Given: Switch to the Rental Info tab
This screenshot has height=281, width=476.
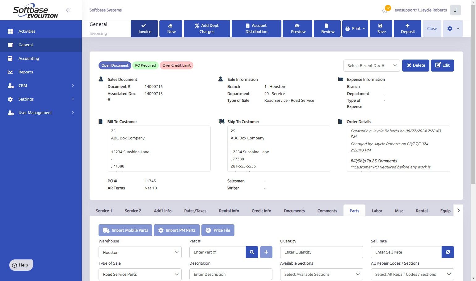Looking at the screenshot, I should coord(229,211).
